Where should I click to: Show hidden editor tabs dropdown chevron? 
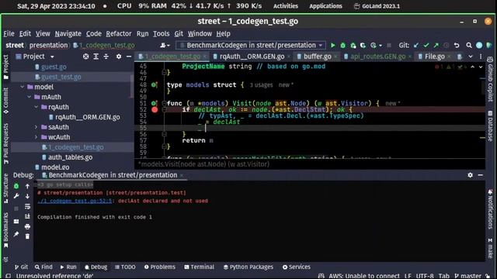[471, 57]
